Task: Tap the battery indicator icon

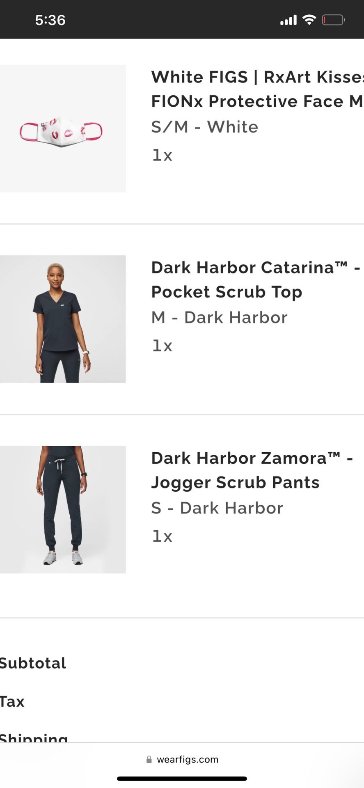Action: point(333,20)
